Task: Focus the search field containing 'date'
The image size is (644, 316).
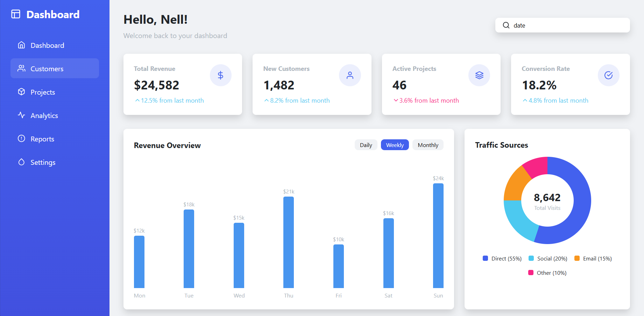Action: [x=562, y=25]
